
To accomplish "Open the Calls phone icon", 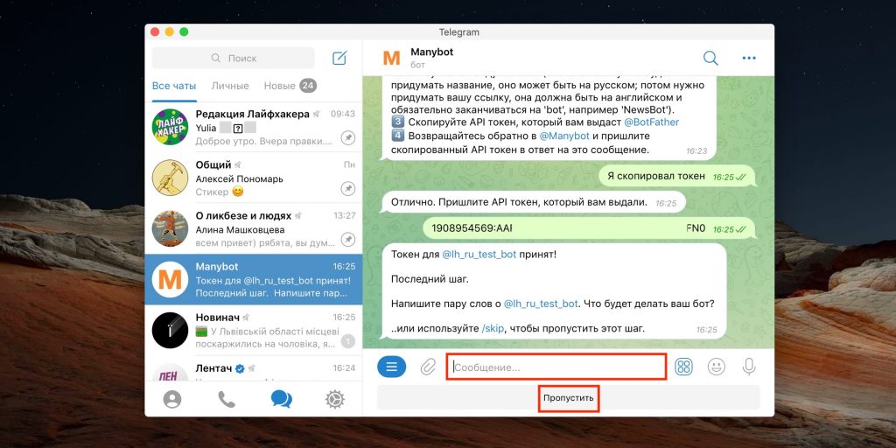I will [x=227, y=399].
